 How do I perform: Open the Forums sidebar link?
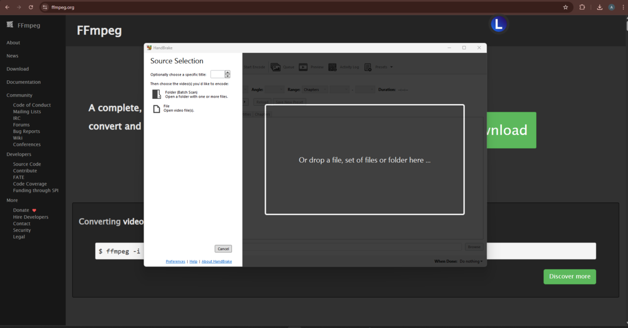pyautogui.click(x=22, y=125)
